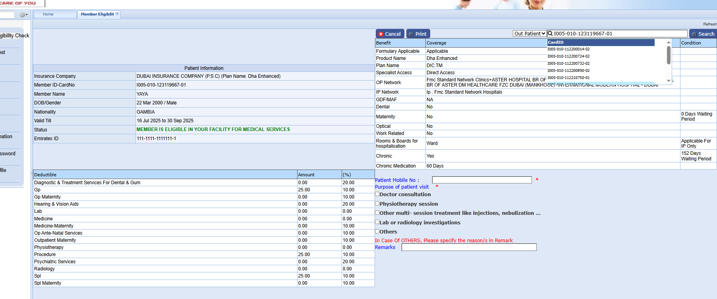Click the Refresh link at top right
The height and width of the screenshot is (299, 717).
coord(709,24)
